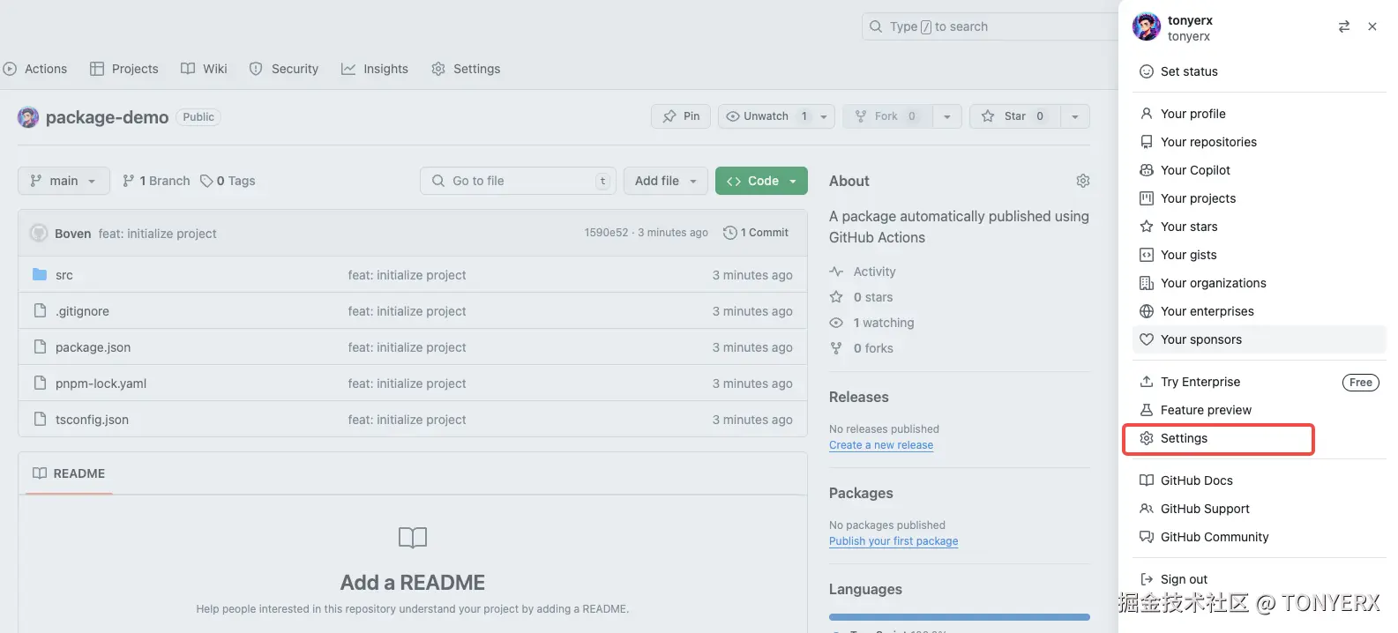Click Publish your first package

click(x=893, y=541)
